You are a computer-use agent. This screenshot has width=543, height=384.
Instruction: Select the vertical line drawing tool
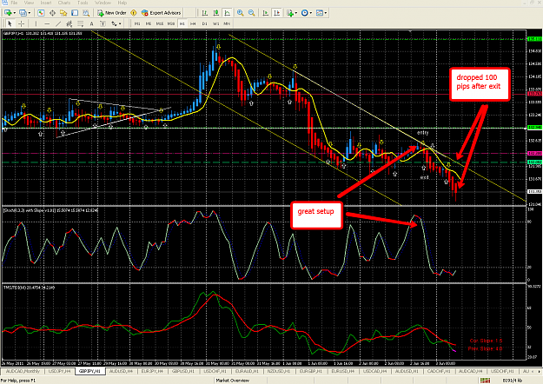(x=36, y=23)
